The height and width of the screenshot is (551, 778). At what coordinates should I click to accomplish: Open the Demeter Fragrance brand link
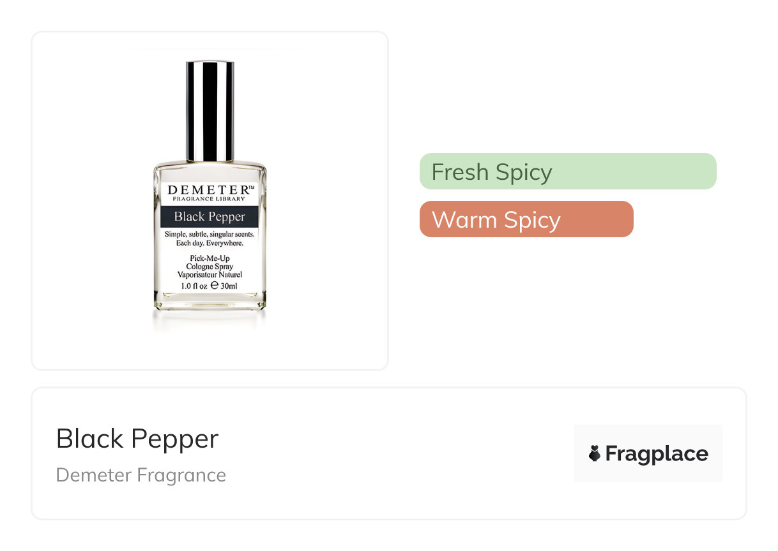[x=141, y=475]
